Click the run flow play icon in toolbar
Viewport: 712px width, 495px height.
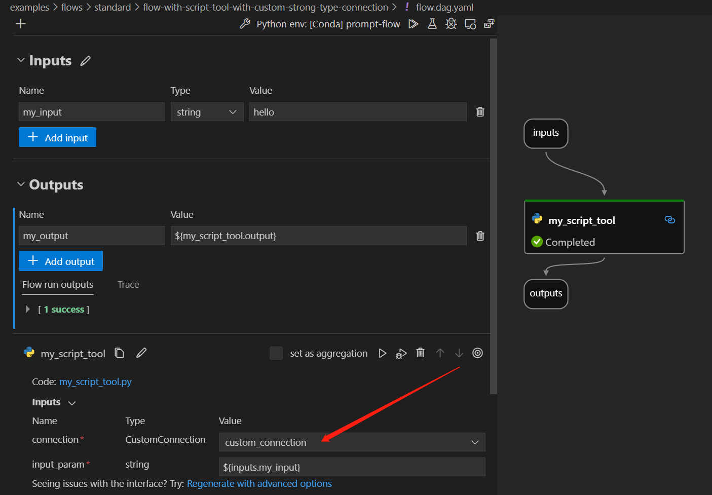(413, 24)
